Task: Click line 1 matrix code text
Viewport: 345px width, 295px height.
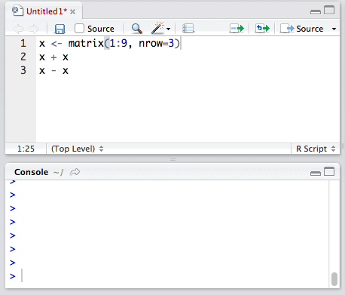Action: click(x=110, y=44)
